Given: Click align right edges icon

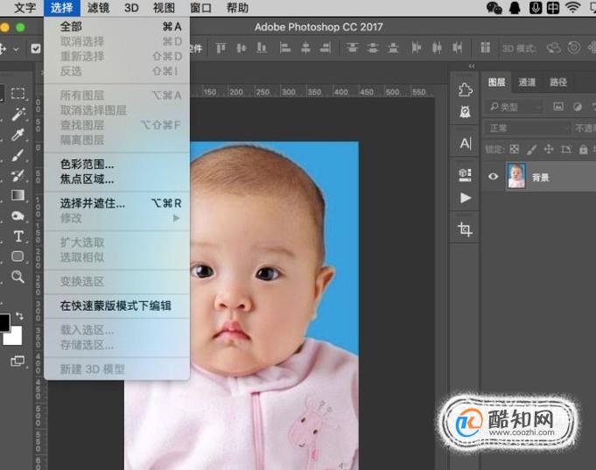Looking at the screenshot, I should (326, 48).
